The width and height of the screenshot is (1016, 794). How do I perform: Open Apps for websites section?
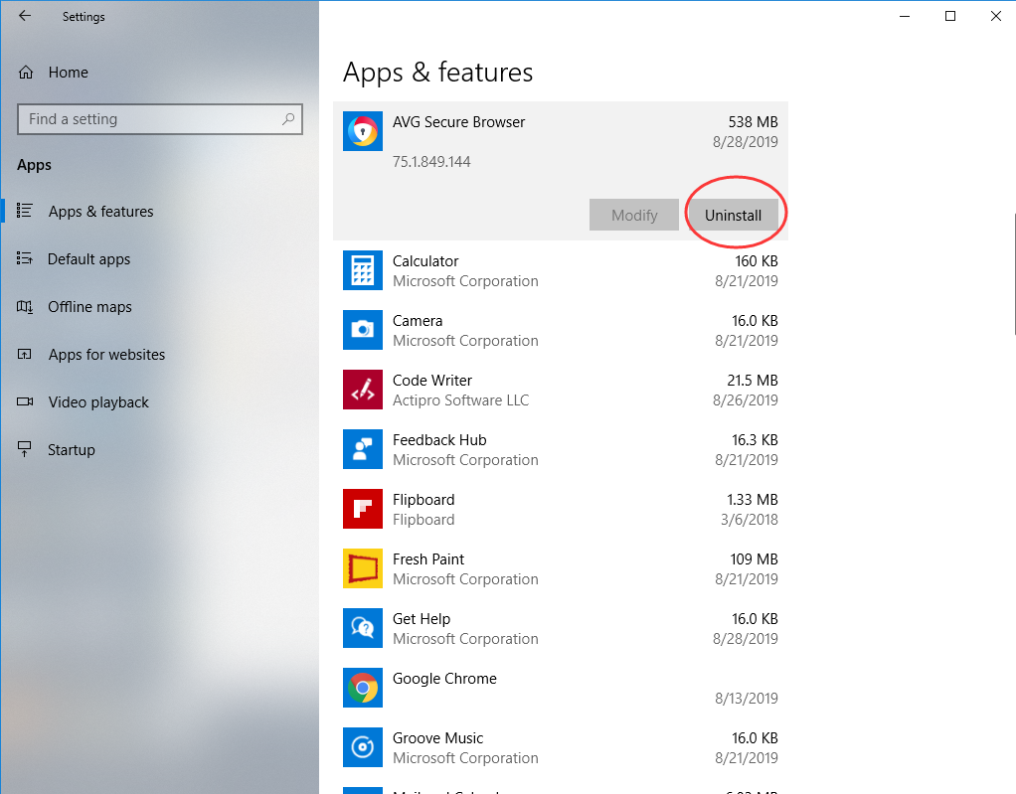106,355
